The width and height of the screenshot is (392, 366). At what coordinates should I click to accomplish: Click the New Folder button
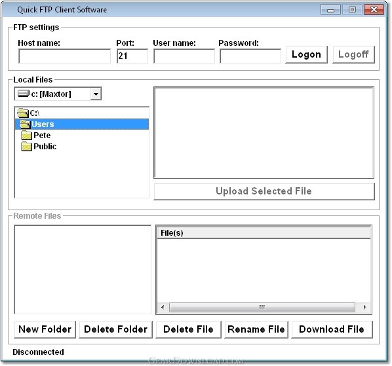(x=45, y=329)
